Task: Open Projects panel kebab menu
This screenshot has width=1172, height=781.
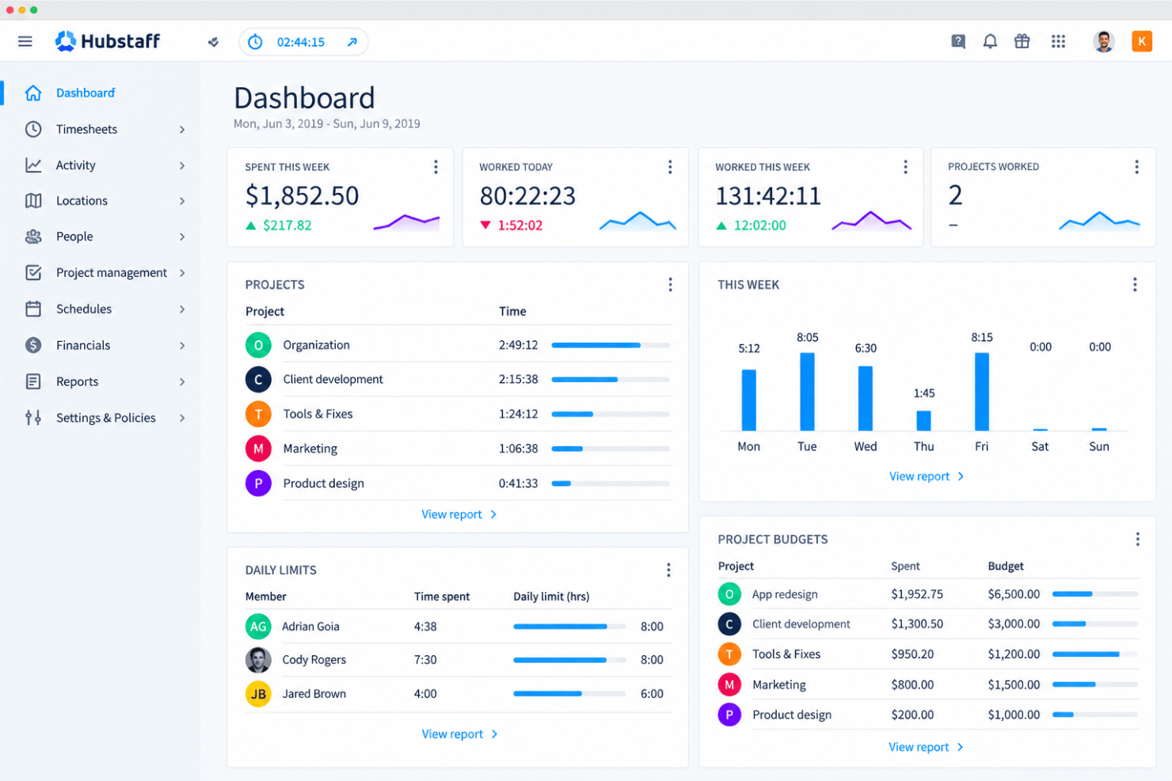Action: tap(670, 285)
